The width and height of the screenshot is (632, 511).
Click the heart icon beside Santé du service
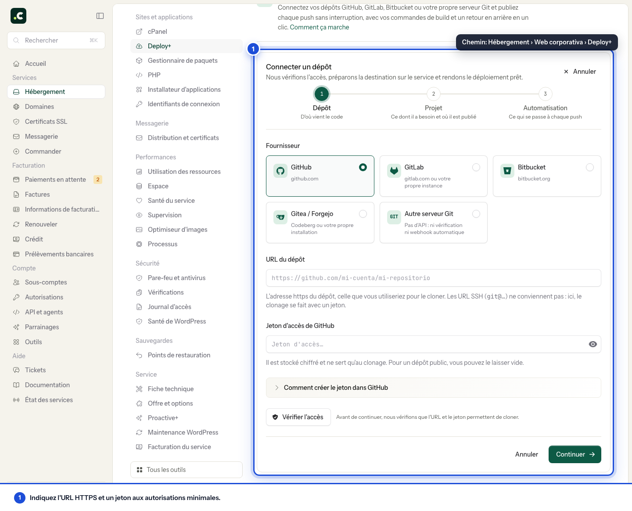(x=139, y=201)
